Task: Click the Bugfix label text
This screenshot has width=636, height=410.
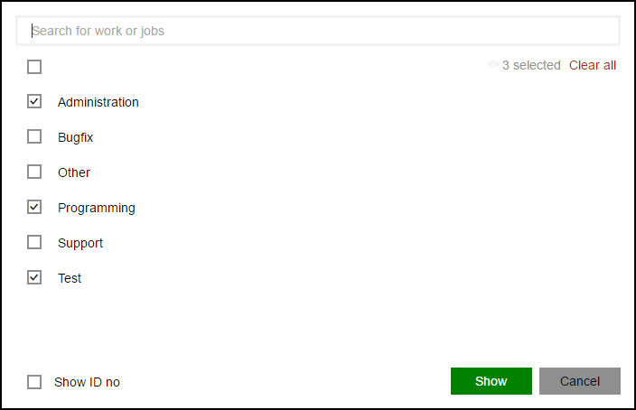Action: pos(76,137)
